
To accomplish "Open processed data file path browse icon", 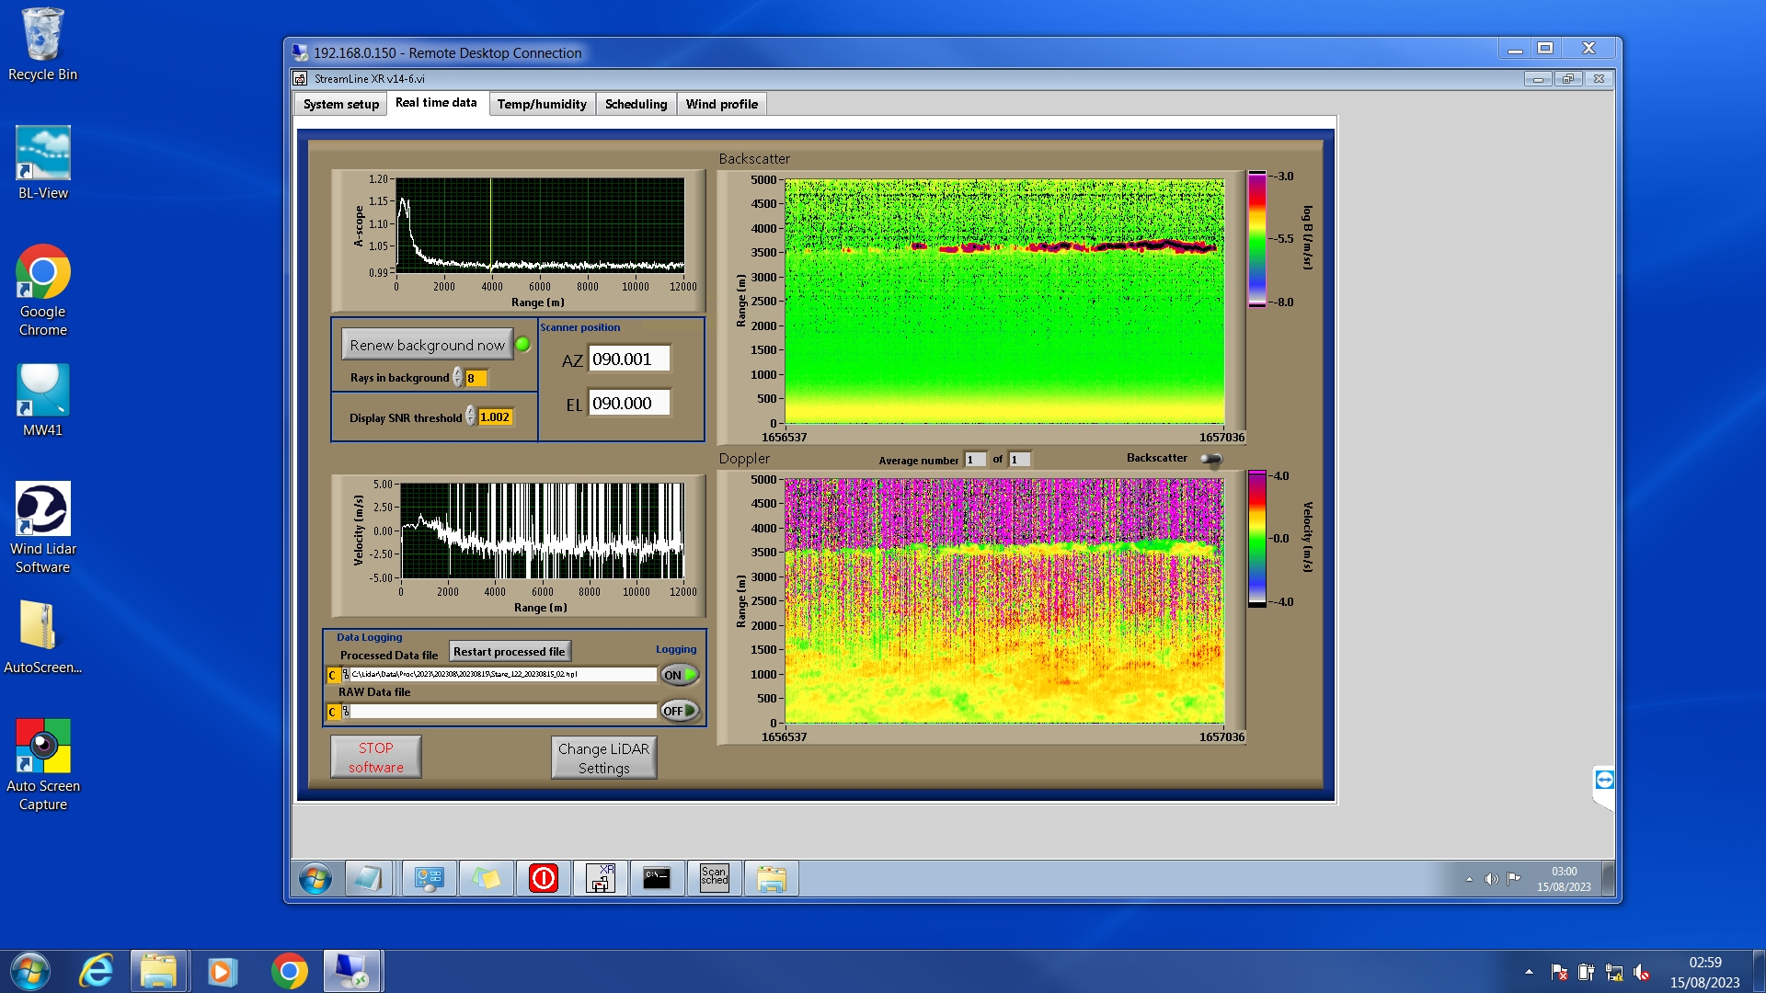I will (x=346, y=675).
